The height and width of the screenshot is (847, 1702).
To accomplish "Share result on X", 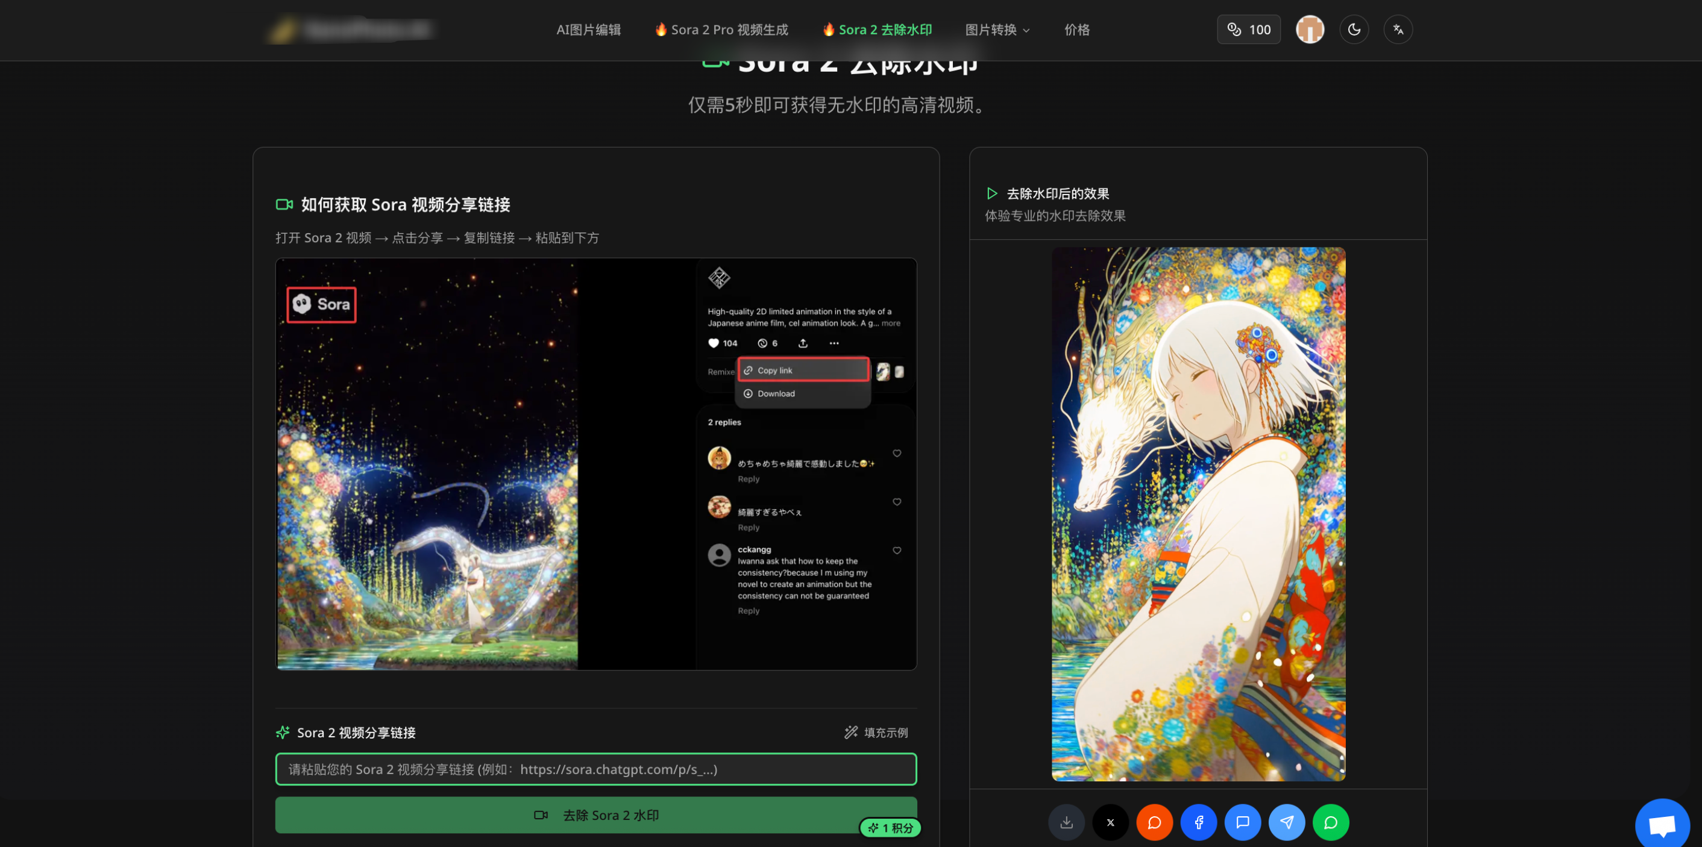I will 1110,822.
